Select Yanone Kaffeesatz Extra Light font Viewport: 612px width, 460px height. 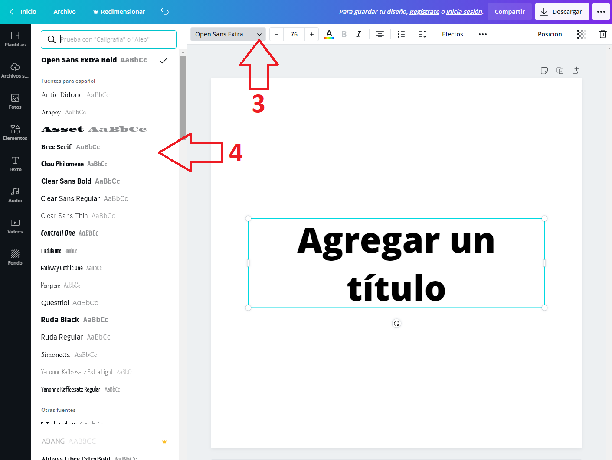click(105, 372)
